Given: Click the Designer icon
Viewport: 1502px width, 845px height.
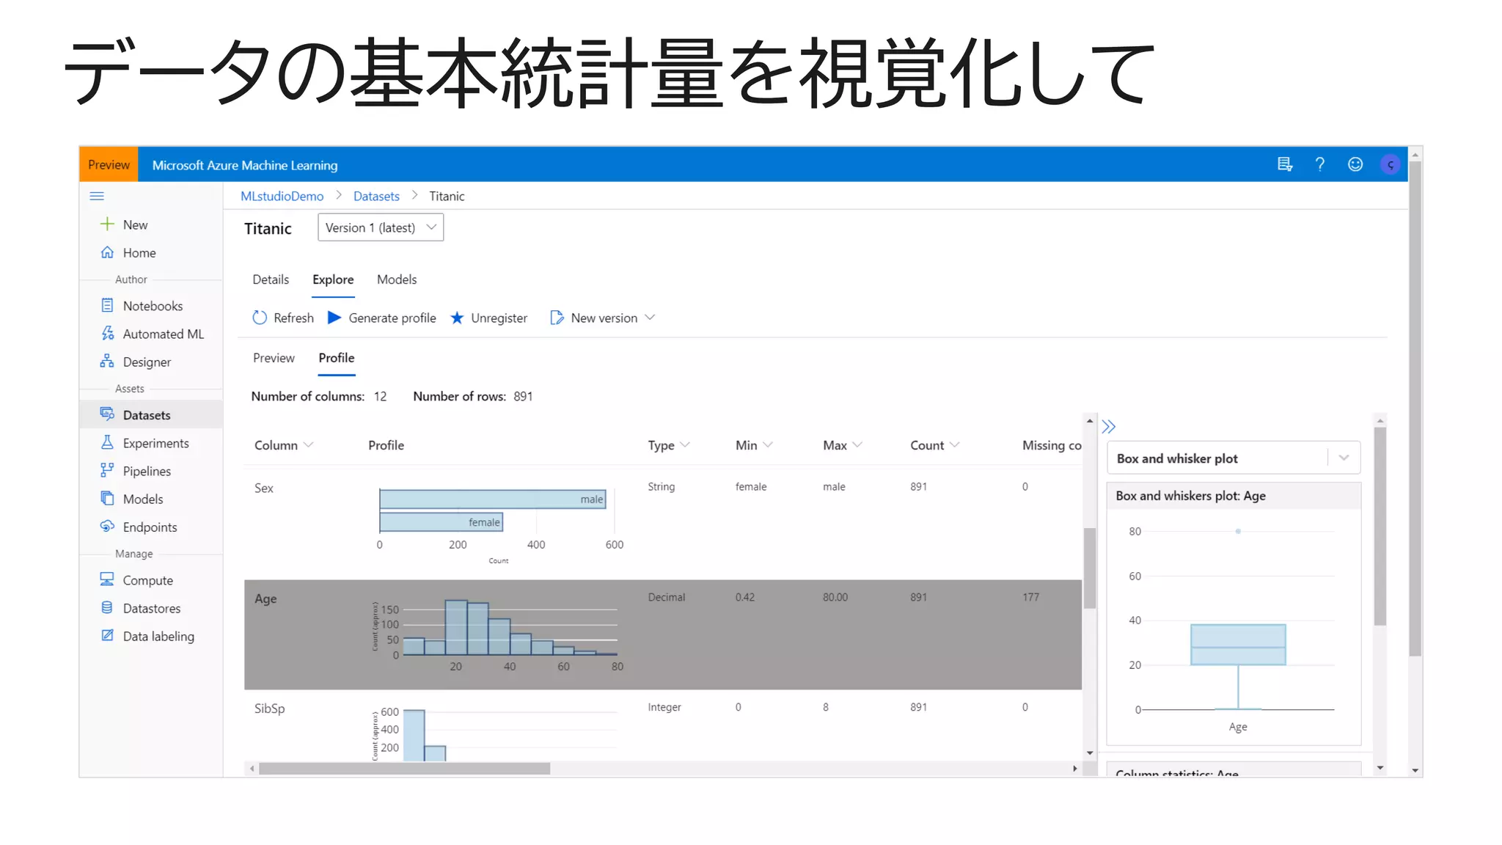Looking at the screenshot, I should coord(107,361).
